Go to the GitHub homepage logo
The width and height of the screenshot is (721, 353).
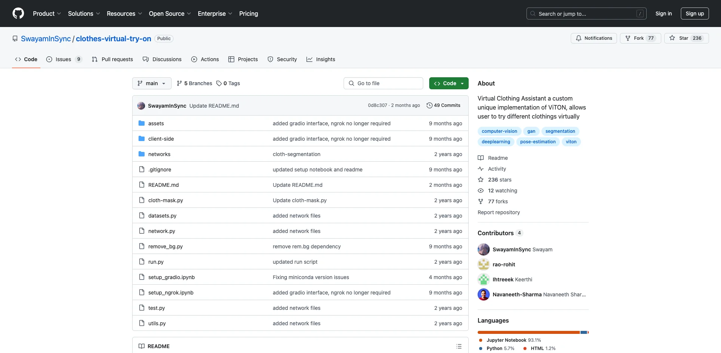(18, 14)
